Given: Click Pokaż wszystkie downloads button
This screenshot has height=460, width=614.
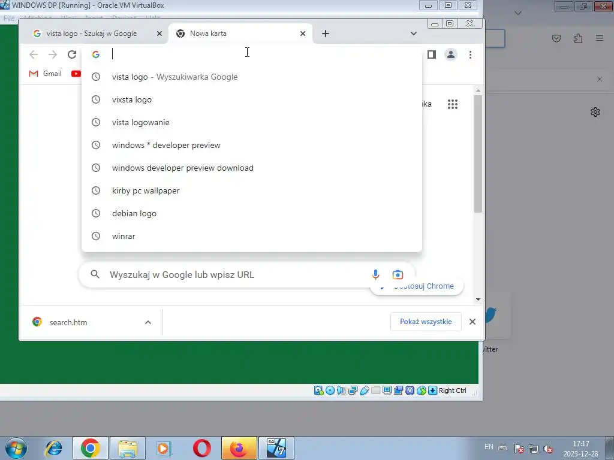Looking at the screenshot, I should [426, 322].
